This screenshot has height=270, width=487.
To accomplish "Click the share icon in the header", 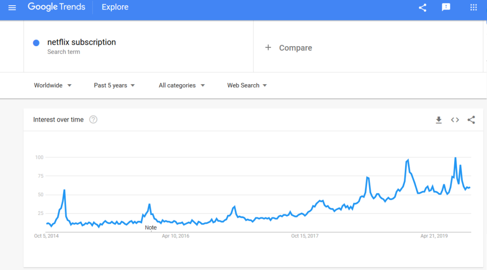I will [422, 8].
